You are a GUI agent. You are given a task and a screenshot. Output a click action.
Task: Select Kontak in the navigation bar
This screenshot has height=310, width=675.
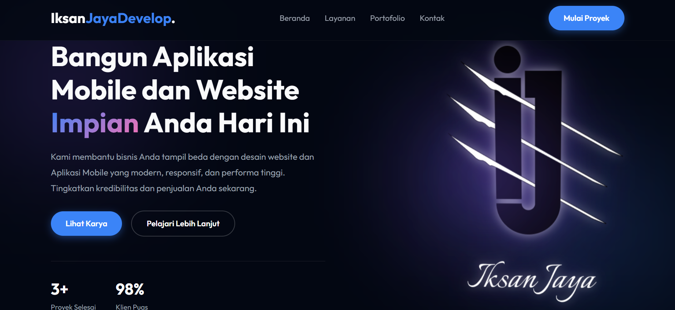click(432, 18)
